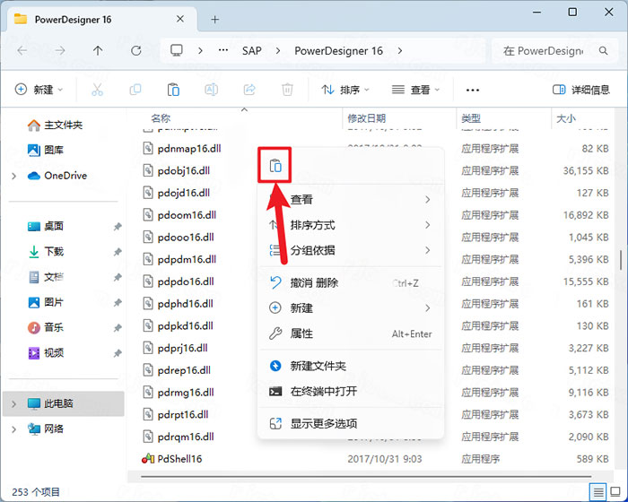Open Videos (视频) in sidebar
628x502 pixels.
(x=46, y=353)
